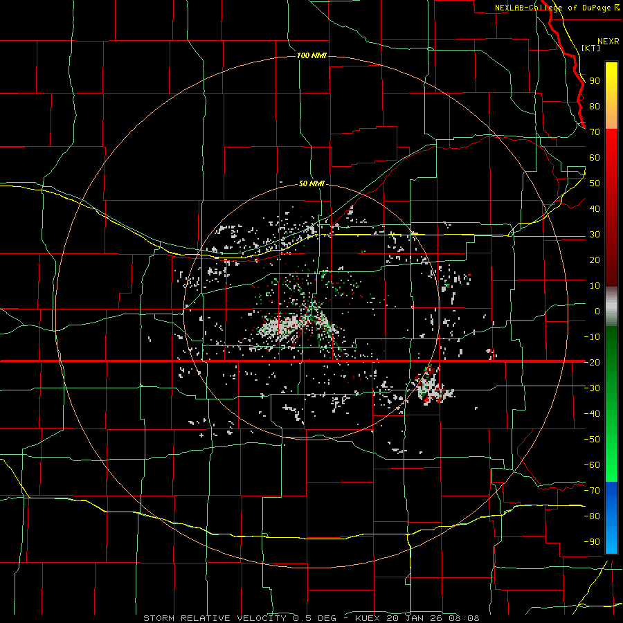The image size is (623, 623).
Task: Select the positive 60 value on velocity scale
Action: pyautogui.click(x=595, y=158)
